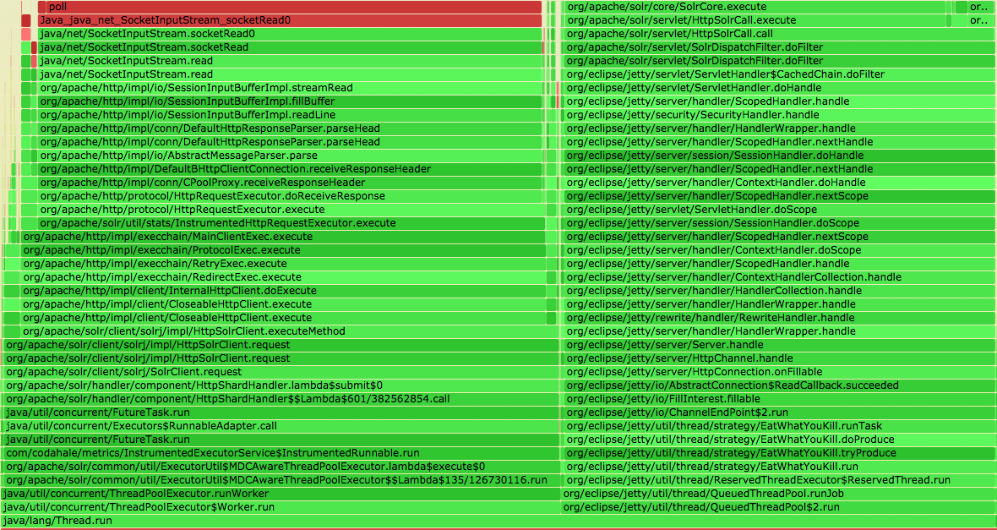Viewport: 997px width, 530px height.
Task: Click HttpRequestExecutor.doReceiveResponse frame
Action: click(290, 196)
